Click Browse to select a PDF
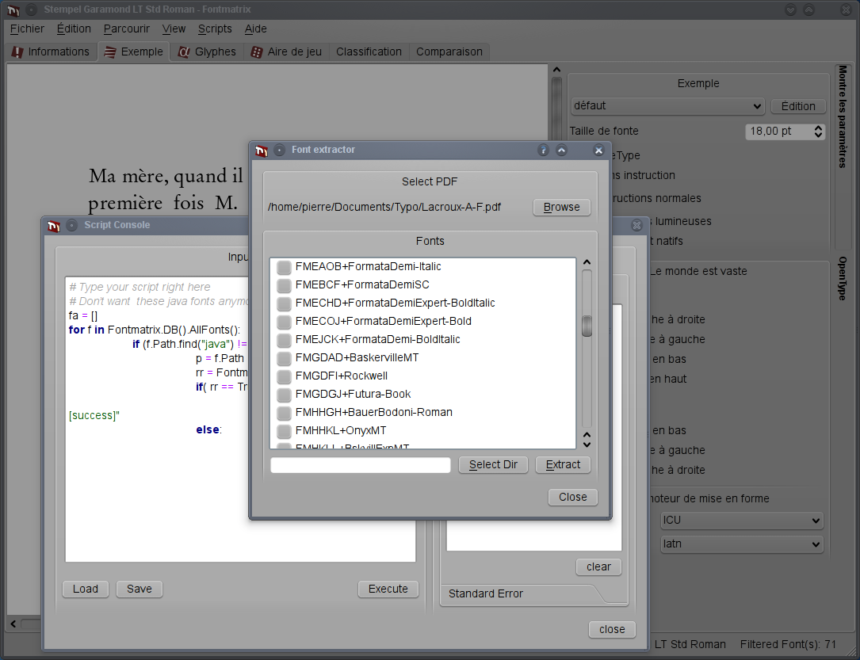 (562, 208)
